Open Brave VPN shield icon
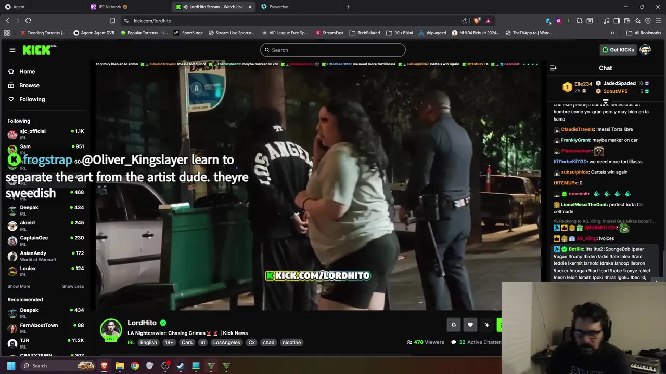 [x=648, y=21]
